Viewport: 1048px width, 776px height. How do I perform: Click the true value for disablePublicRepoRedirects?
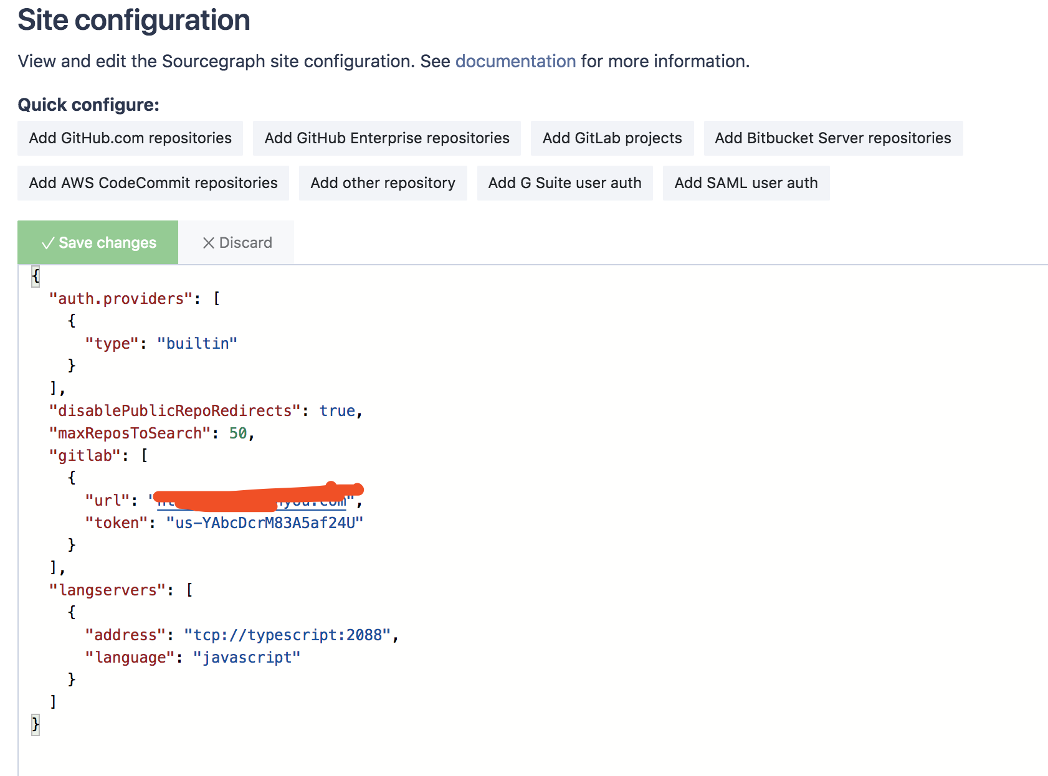pos(337,411)
